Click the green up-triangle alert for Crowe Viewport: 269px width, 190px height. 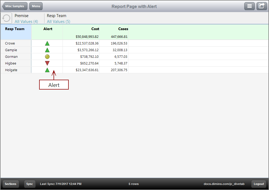pyautogui.click(x=47, y=43)
